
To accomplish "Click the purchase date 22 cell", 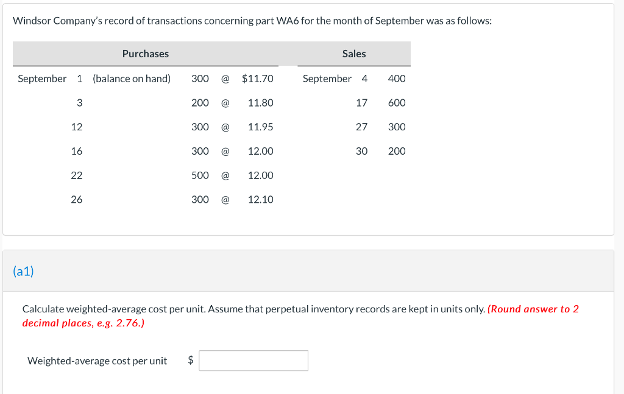I will (x=77, y=175).
